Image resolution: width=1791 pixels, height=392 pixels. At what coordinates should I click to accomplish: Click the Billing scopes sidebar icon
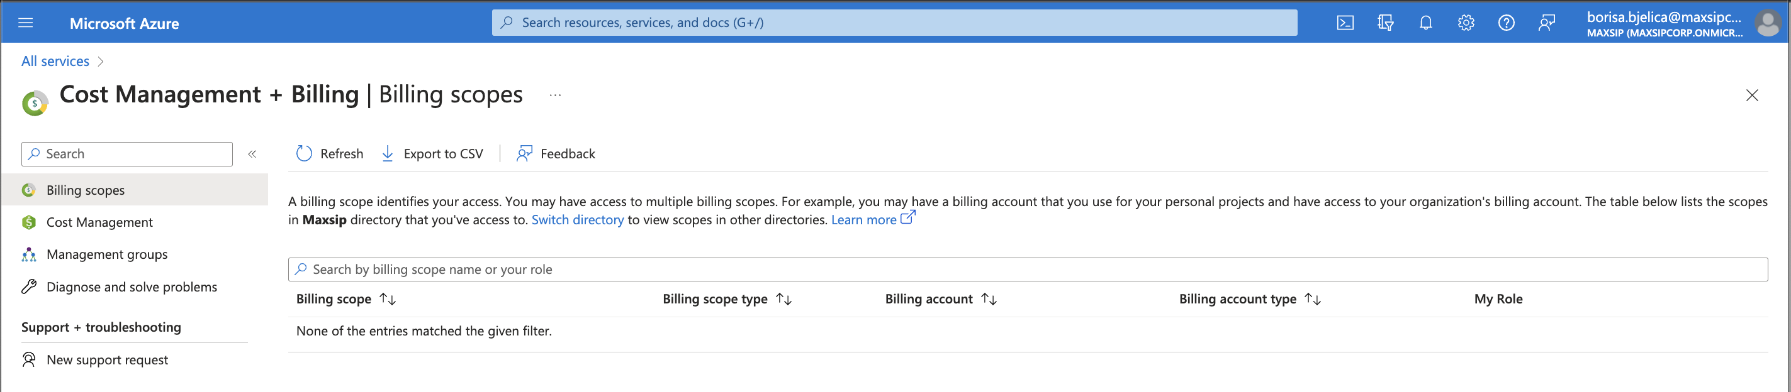(x=28, y=190)
